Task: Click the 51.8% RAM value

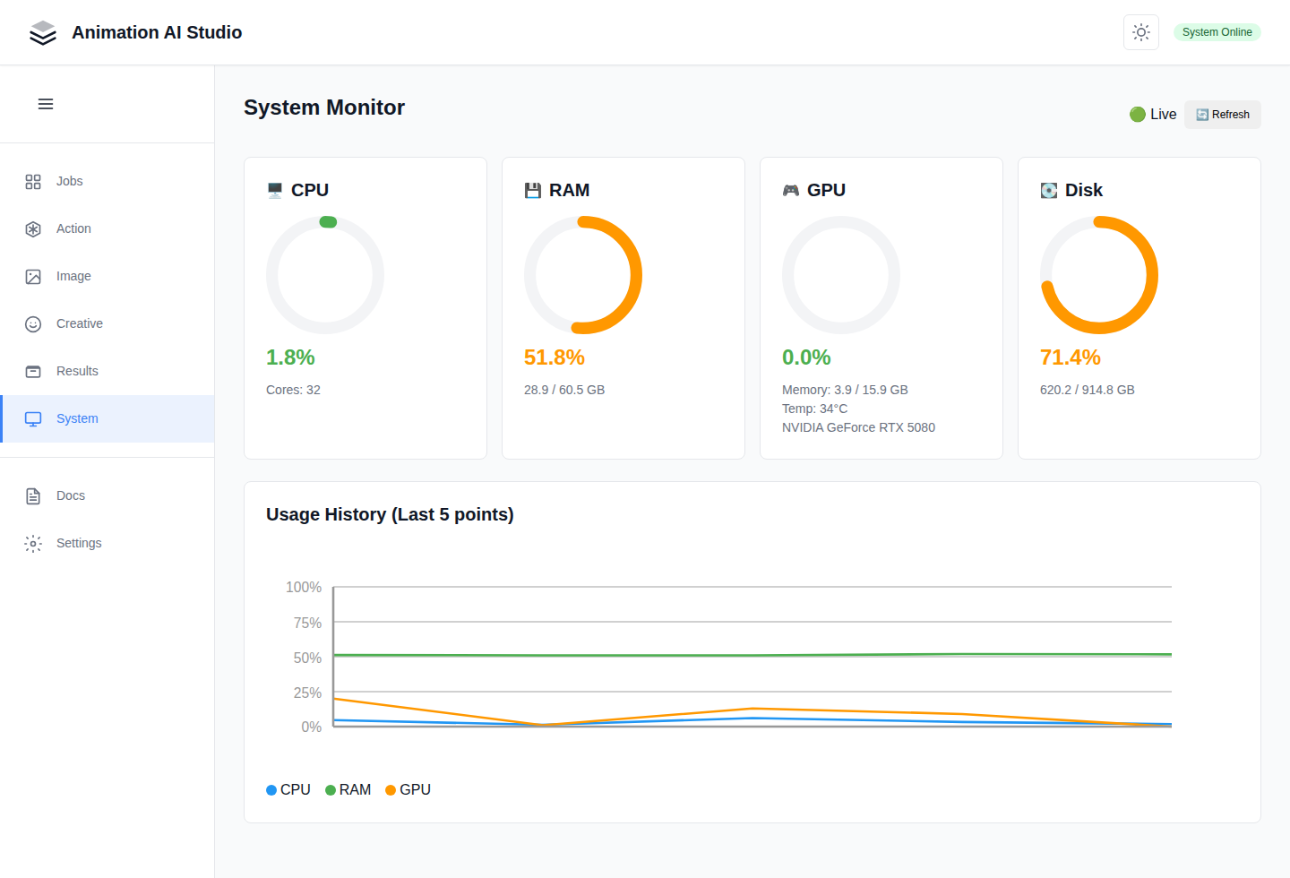Action: tap(555, 357)
